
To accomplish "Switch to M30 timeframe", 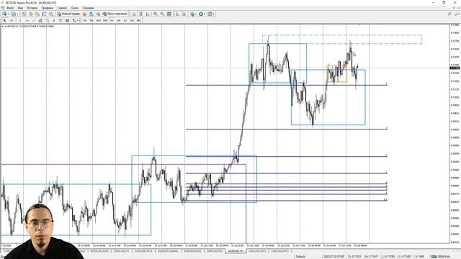I will tap(105, 20).
